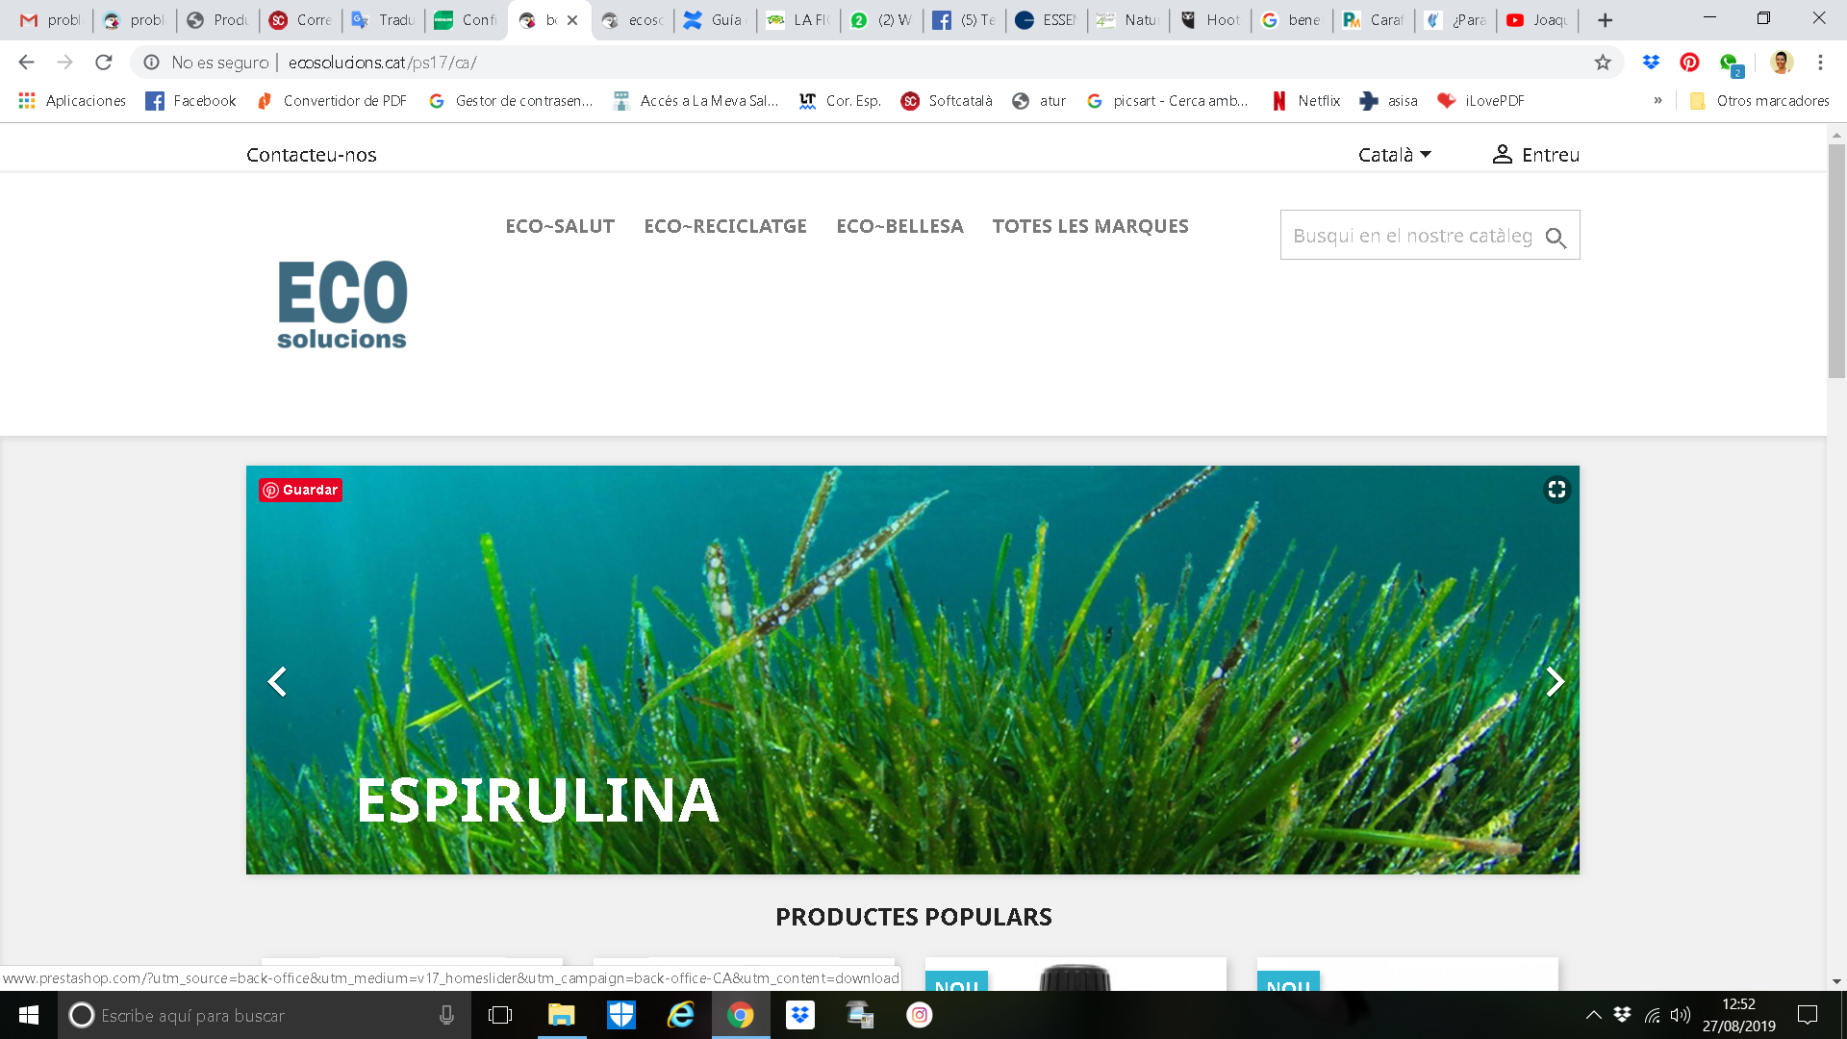Image resolution: width=1847 pixels, height=1039 pixels.
Task: Click the visual search icon on the slider image
Action: click(1556, 490)
